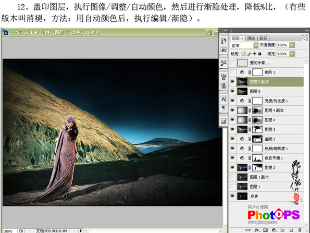Click the 曲线 1 layer mask thumbnail

click(257, 139)
